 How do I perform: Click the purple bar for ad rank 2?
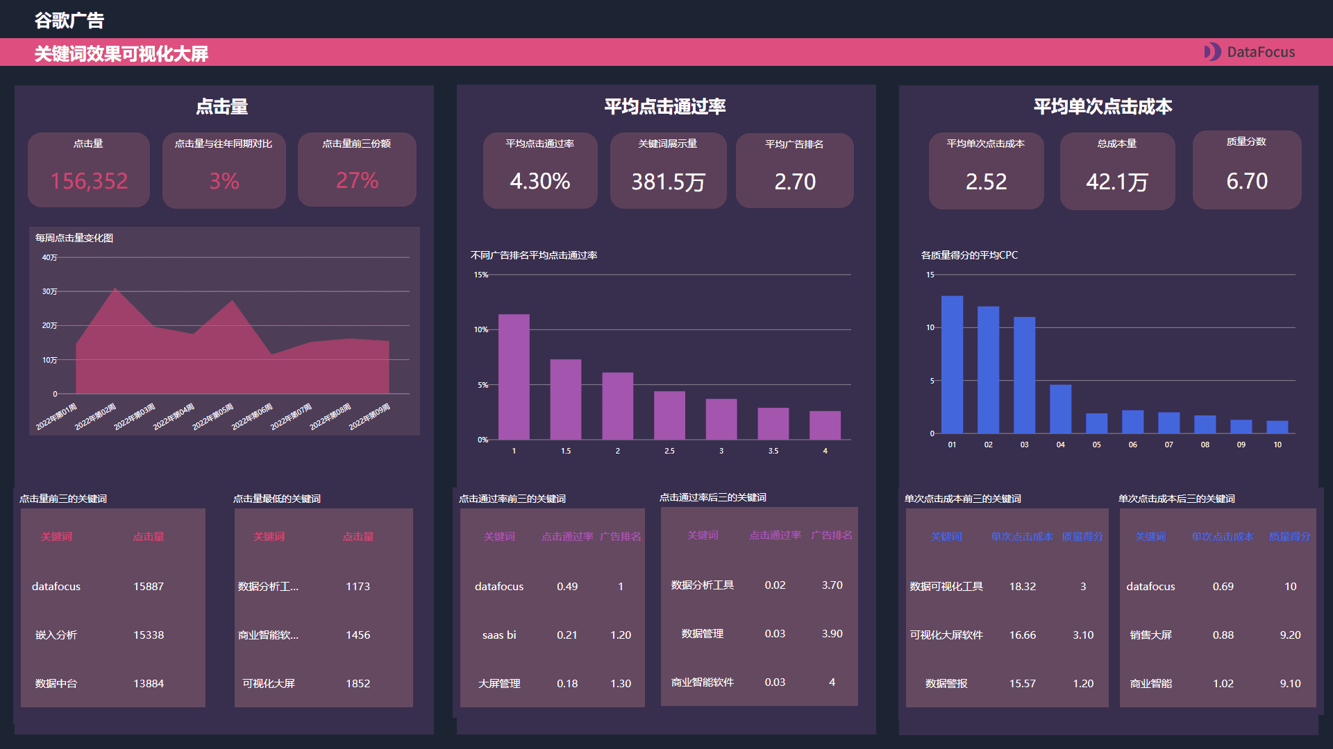(617, 406)
